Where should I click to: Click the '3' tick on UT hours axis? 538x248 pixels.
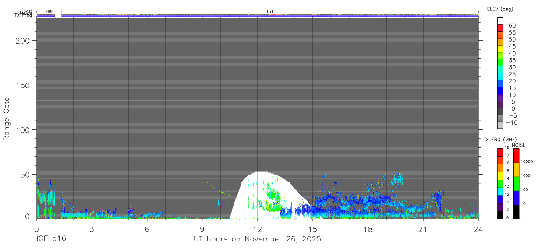click(x=92, y=229)
